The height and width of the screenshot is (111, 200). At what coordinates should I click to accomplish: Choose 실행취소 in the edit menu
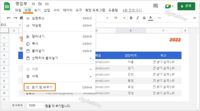[59, 18]
